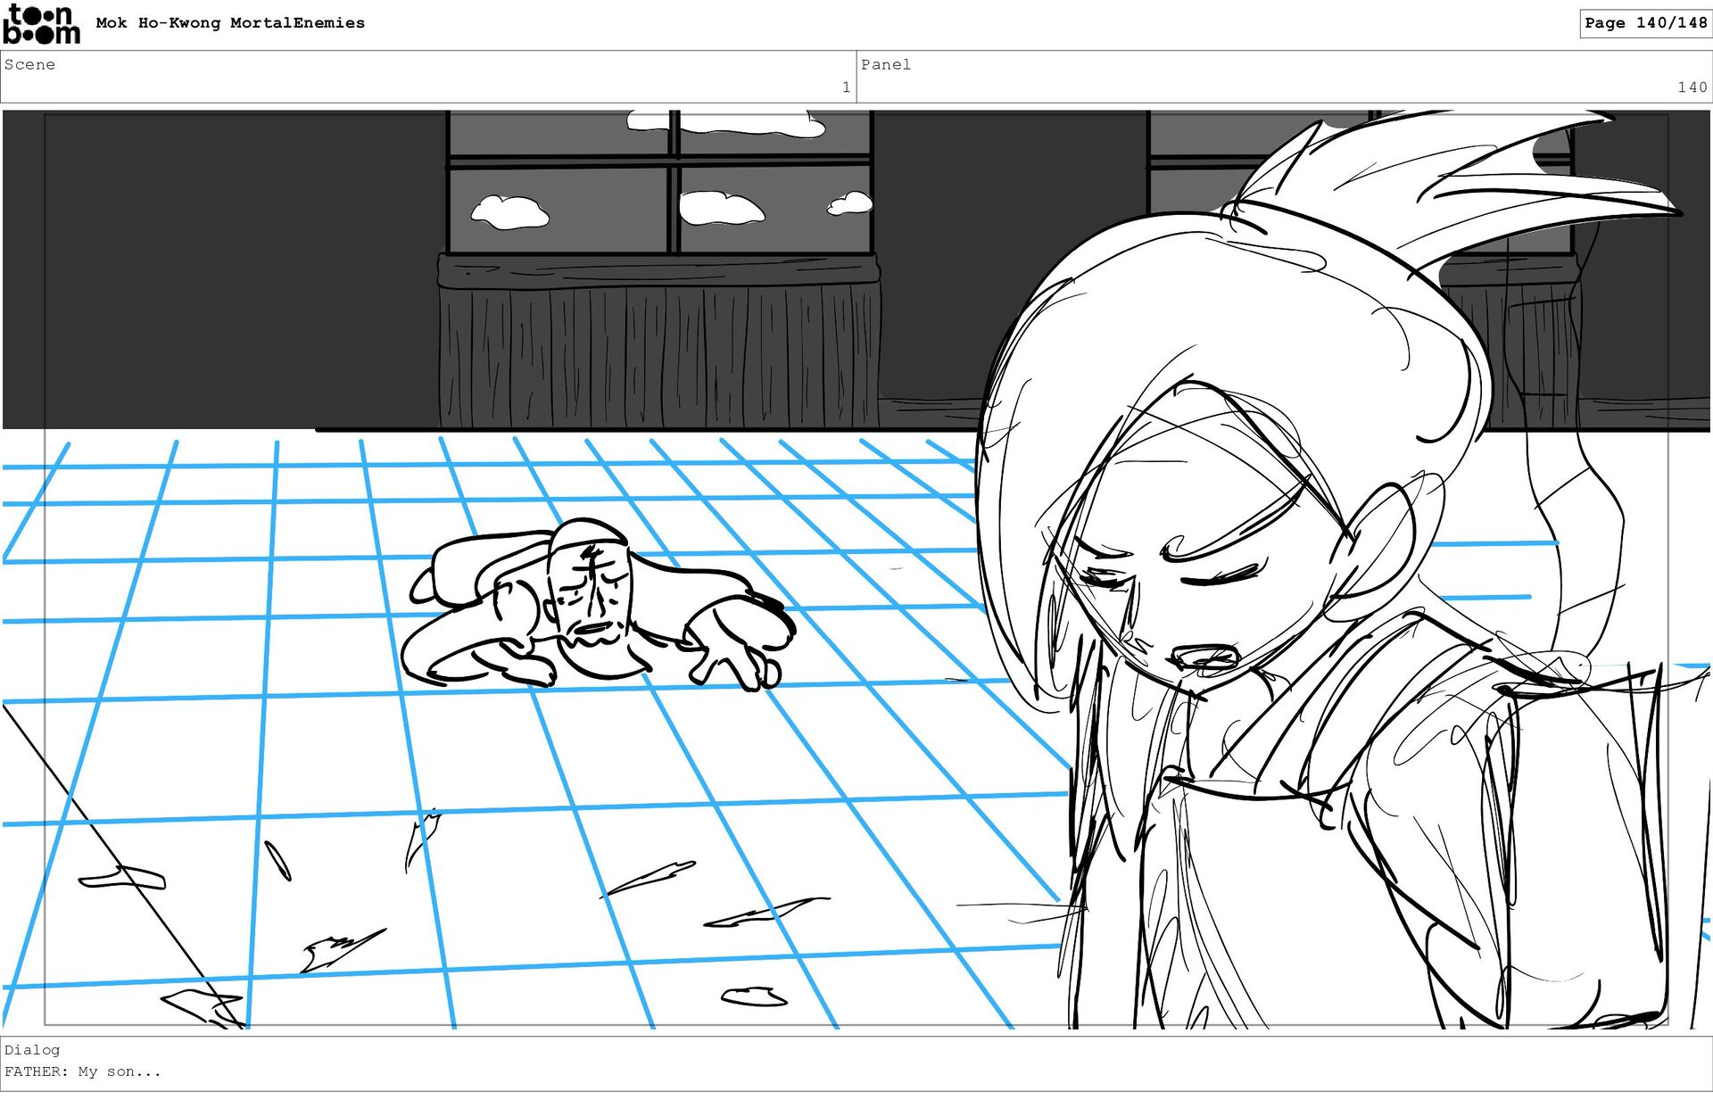Click the left cloud in the center window
The height and width of the screenshot is (1108, 1713).
[x=510, y=212]
